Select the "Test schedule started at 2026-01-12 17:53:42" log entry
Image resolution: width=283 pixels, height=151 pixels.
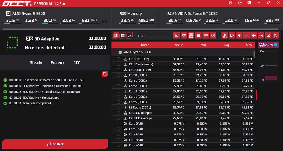53,80
